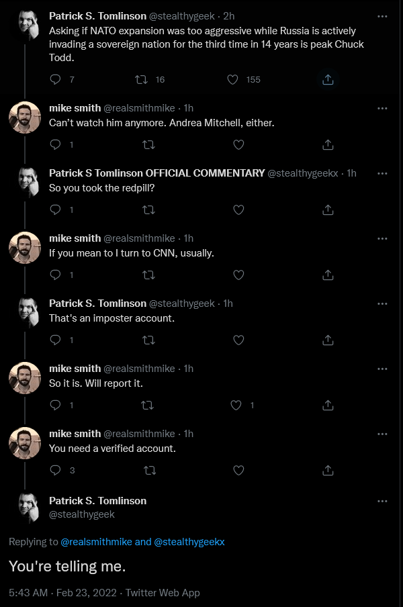Screen dimensions: 403x607
Task: Open the Patrick S Tomlinson OFFICIAL COMMENTARY profile name
Action: tap(156, 173)
